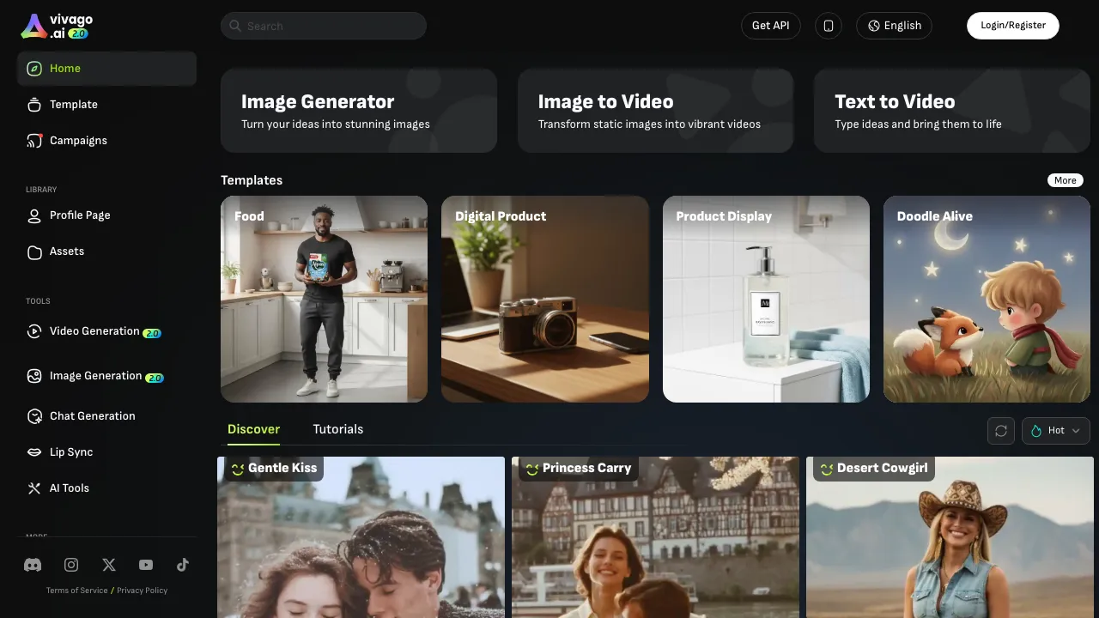Image resolution: width=1099 pixels, height=618 pixels.
Task: Expand more templates with the More button
Action: [x=1065, y=180]
